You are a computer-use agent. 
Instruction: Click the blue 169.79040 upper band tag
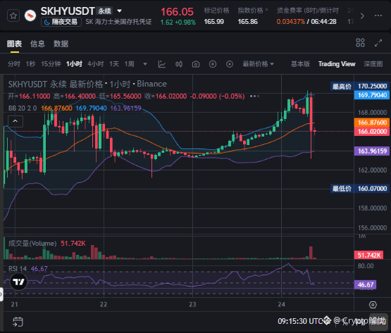[372, 95]
